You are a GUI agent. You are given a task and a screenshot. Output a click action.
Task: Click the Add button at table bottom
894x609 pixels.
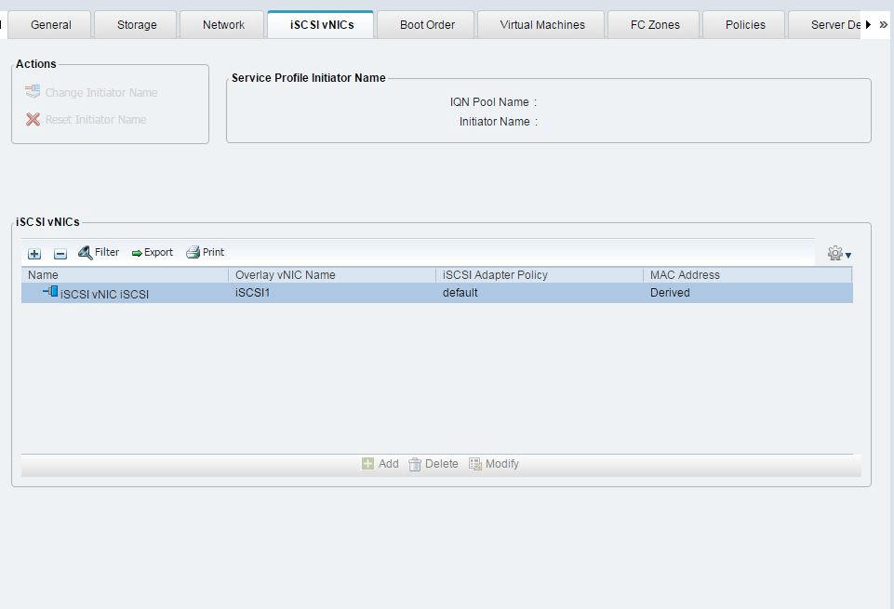380,464
